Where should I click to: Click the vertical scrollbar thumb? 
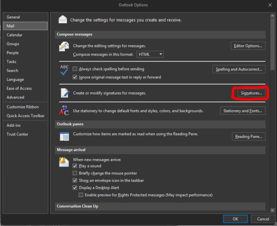[x=272, y=44]
